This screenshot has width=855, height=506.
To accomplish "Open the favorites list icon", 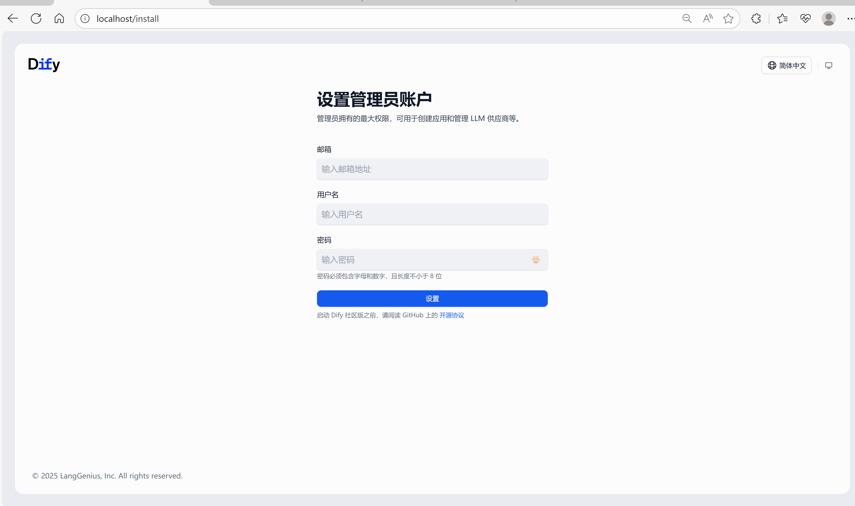I will 782,19.
